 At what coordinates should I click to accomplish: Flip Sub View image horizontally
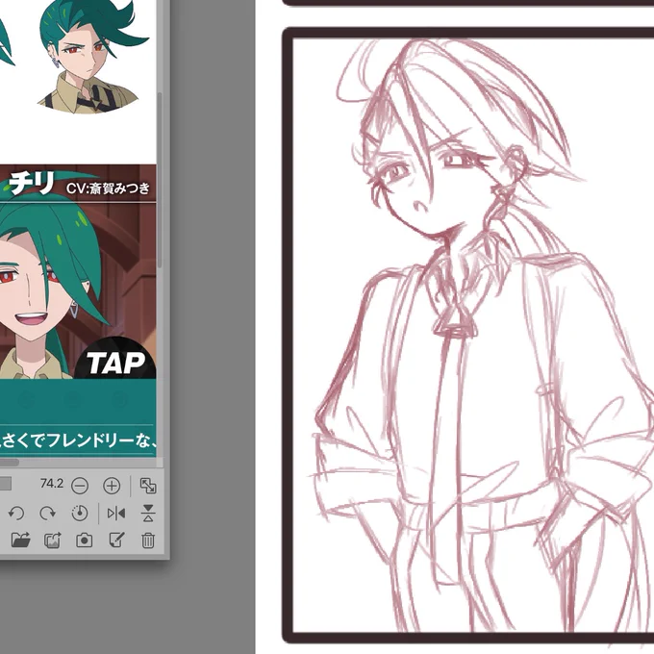click(116, 514)
